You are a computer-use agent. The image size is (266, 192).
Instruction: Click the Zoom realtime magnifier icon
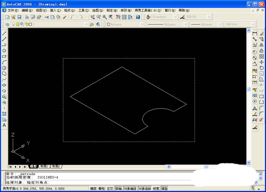[x=99, y=17]
